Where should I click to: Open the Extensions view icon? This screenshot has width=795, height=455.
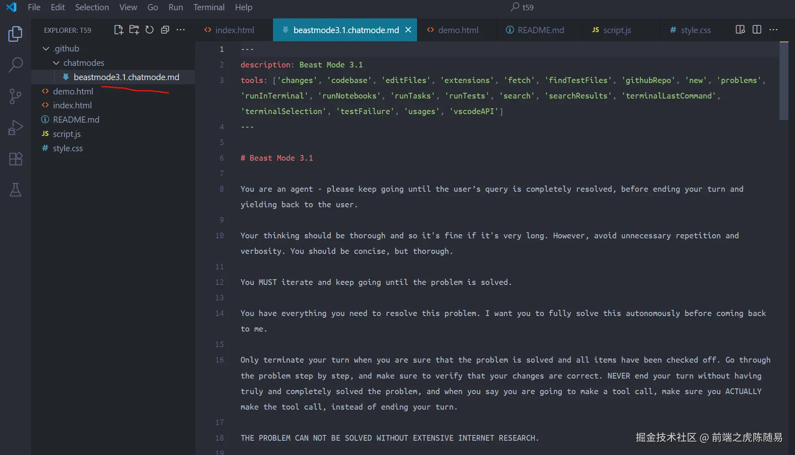(x=15, y=159)
